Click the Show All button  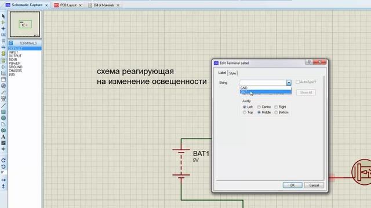tap(306, 92)
